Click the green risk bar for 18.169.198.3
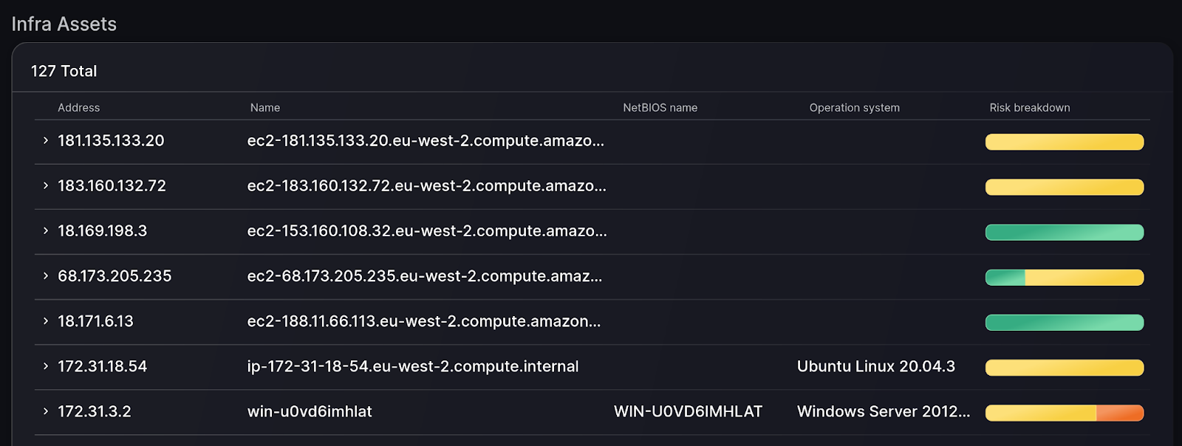1182x446 pixels. (x=1065, y=232)
